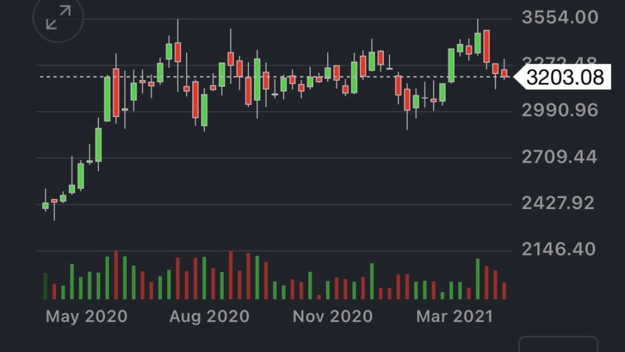This screenshot has width=625, height=352.
Task: Click the 2146.40 price axis label
Action: 560,249
